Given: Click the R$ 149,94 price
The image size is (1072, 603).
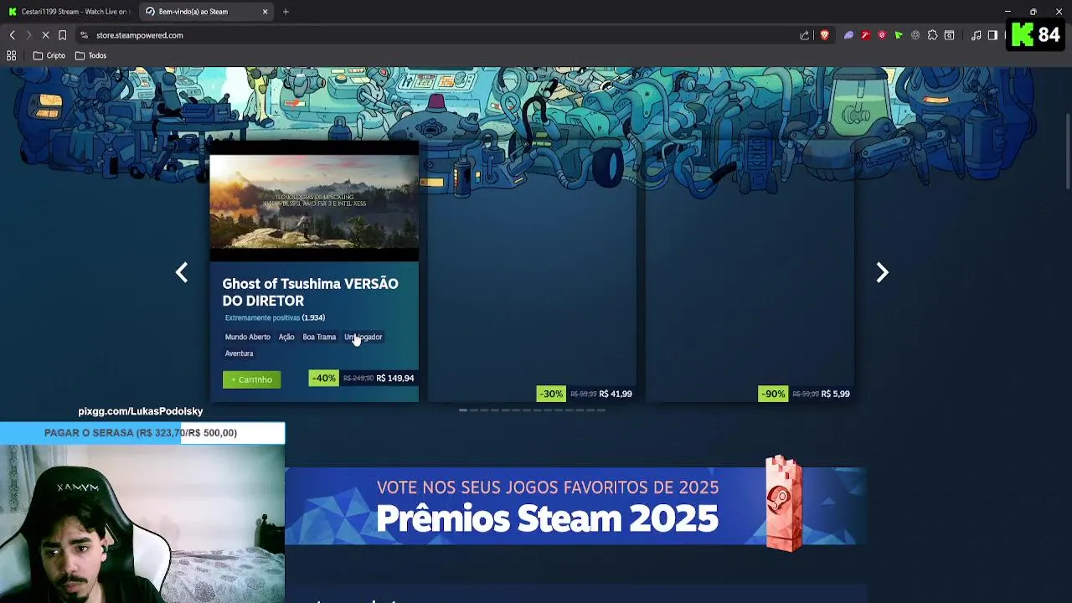Looking at the screenshot, I should [395, 379].
